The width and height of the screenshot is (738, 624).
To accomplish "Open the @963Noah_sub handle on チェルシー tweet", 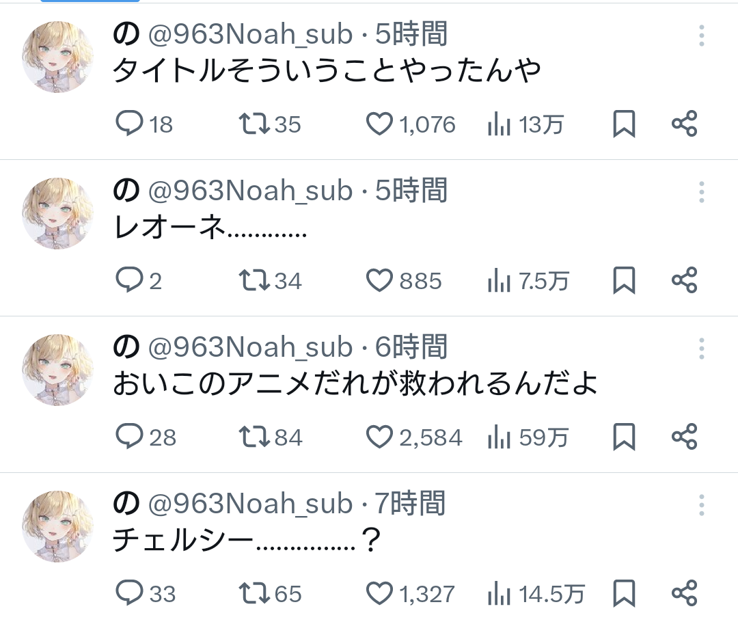I will (250, 504).
